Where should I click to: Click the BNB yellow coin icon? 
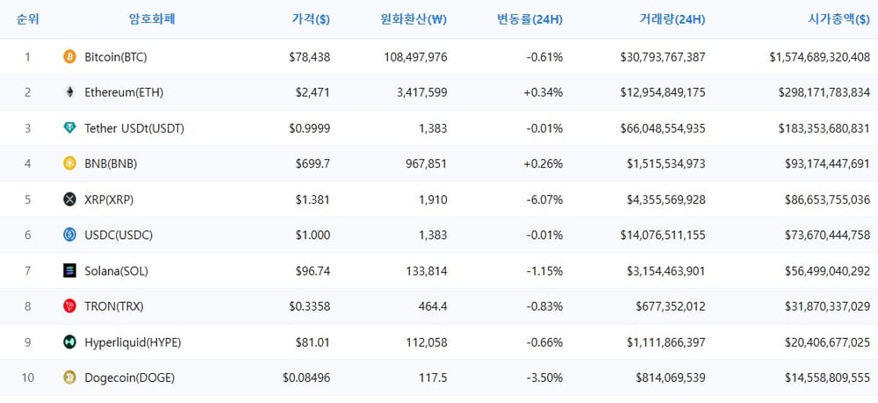coord(69,163)
